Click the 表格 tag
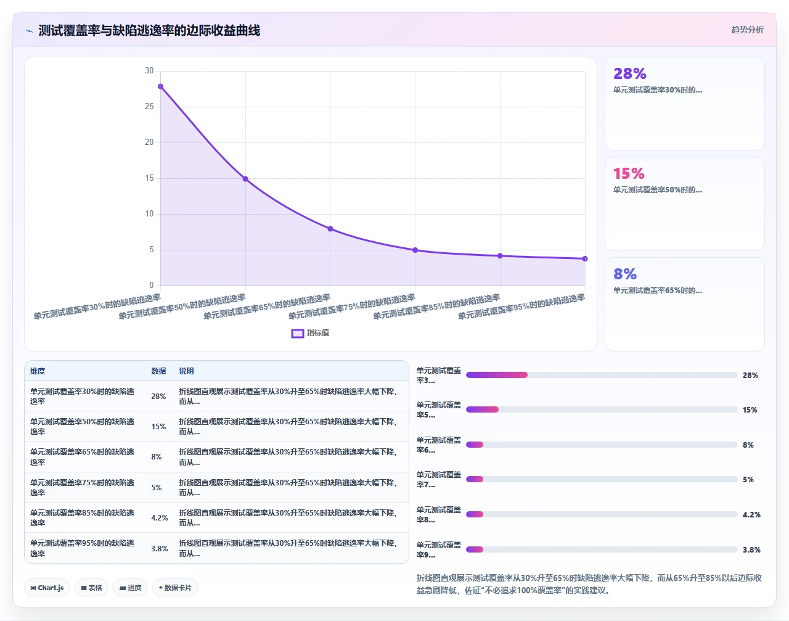The image size is (789, 621). tap(91, 588)
